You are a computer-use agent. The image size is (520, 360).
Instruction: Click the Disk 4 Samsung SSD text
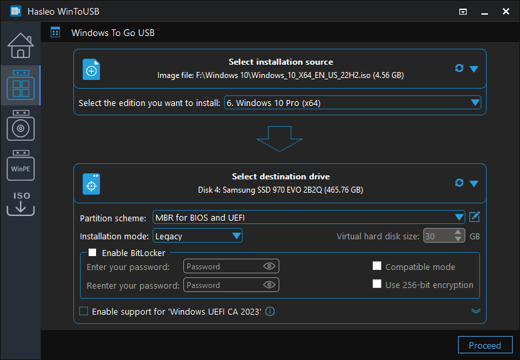(280, 190)
